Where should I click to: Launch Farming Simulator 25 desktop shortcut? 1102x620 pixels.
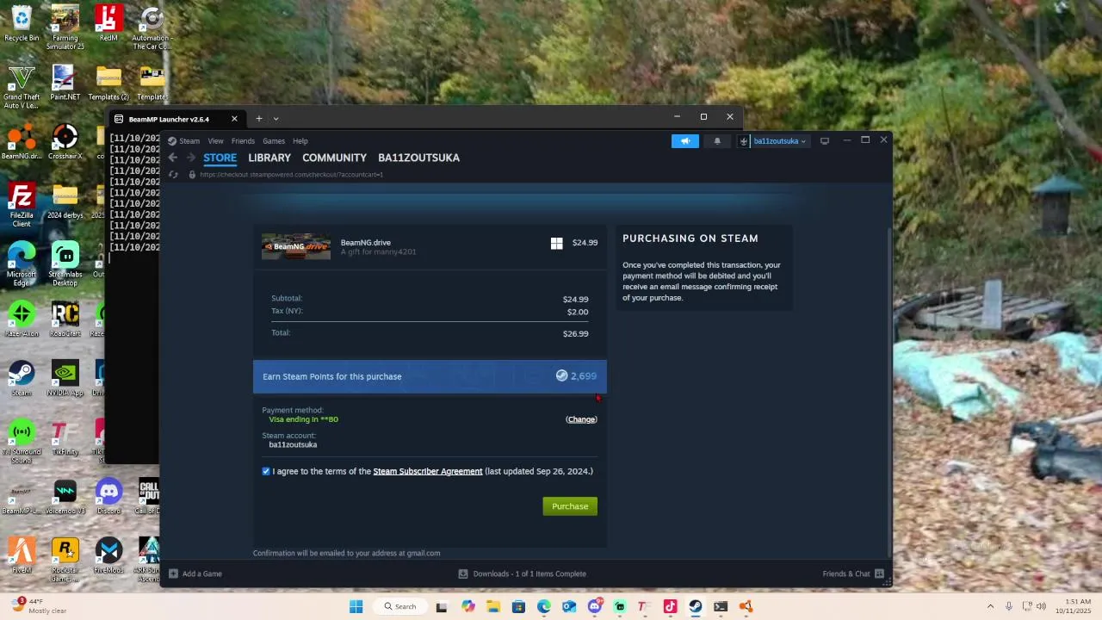(65, 28)
